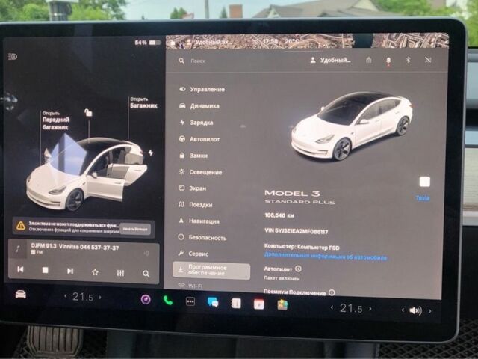This screenshot has width=478, height=359.
Task: Click the blue Tesla name link
Action: [423, 198]
